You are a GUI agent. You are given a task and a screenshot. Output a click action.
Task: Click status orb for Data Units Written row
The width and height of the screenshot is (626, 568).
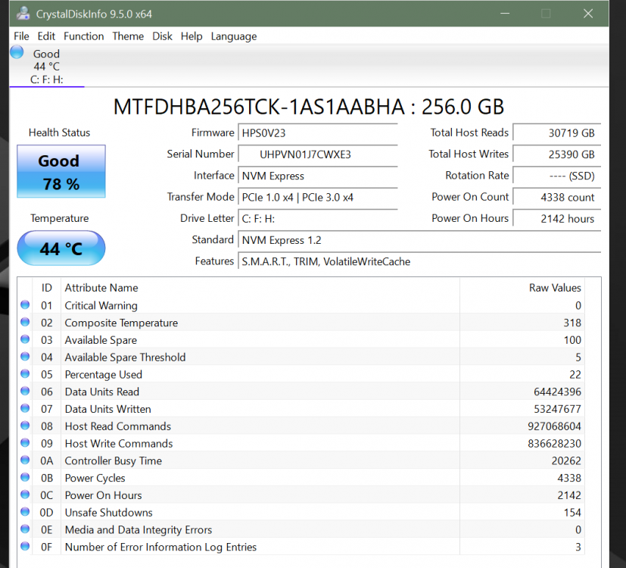[x=25, y=409]
